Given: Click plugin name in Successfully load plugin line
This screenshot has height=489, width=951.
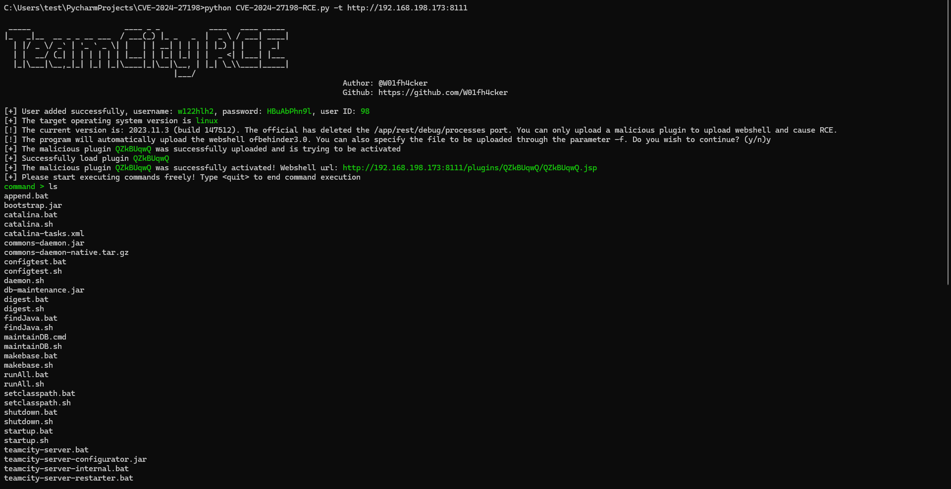Looking at the screenshot, I should coord(151,158).
